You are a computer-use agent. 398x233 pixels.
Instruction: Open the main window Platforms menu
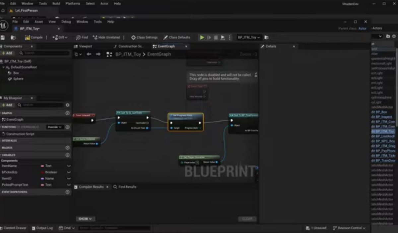(x=73, y=4)
